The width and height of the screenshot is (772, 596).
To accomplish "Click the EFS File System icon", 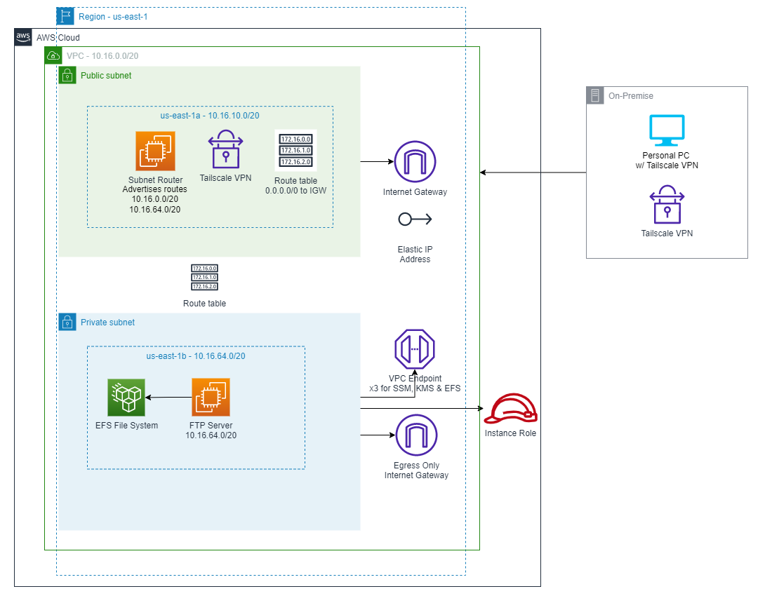I will coord(126,396).
